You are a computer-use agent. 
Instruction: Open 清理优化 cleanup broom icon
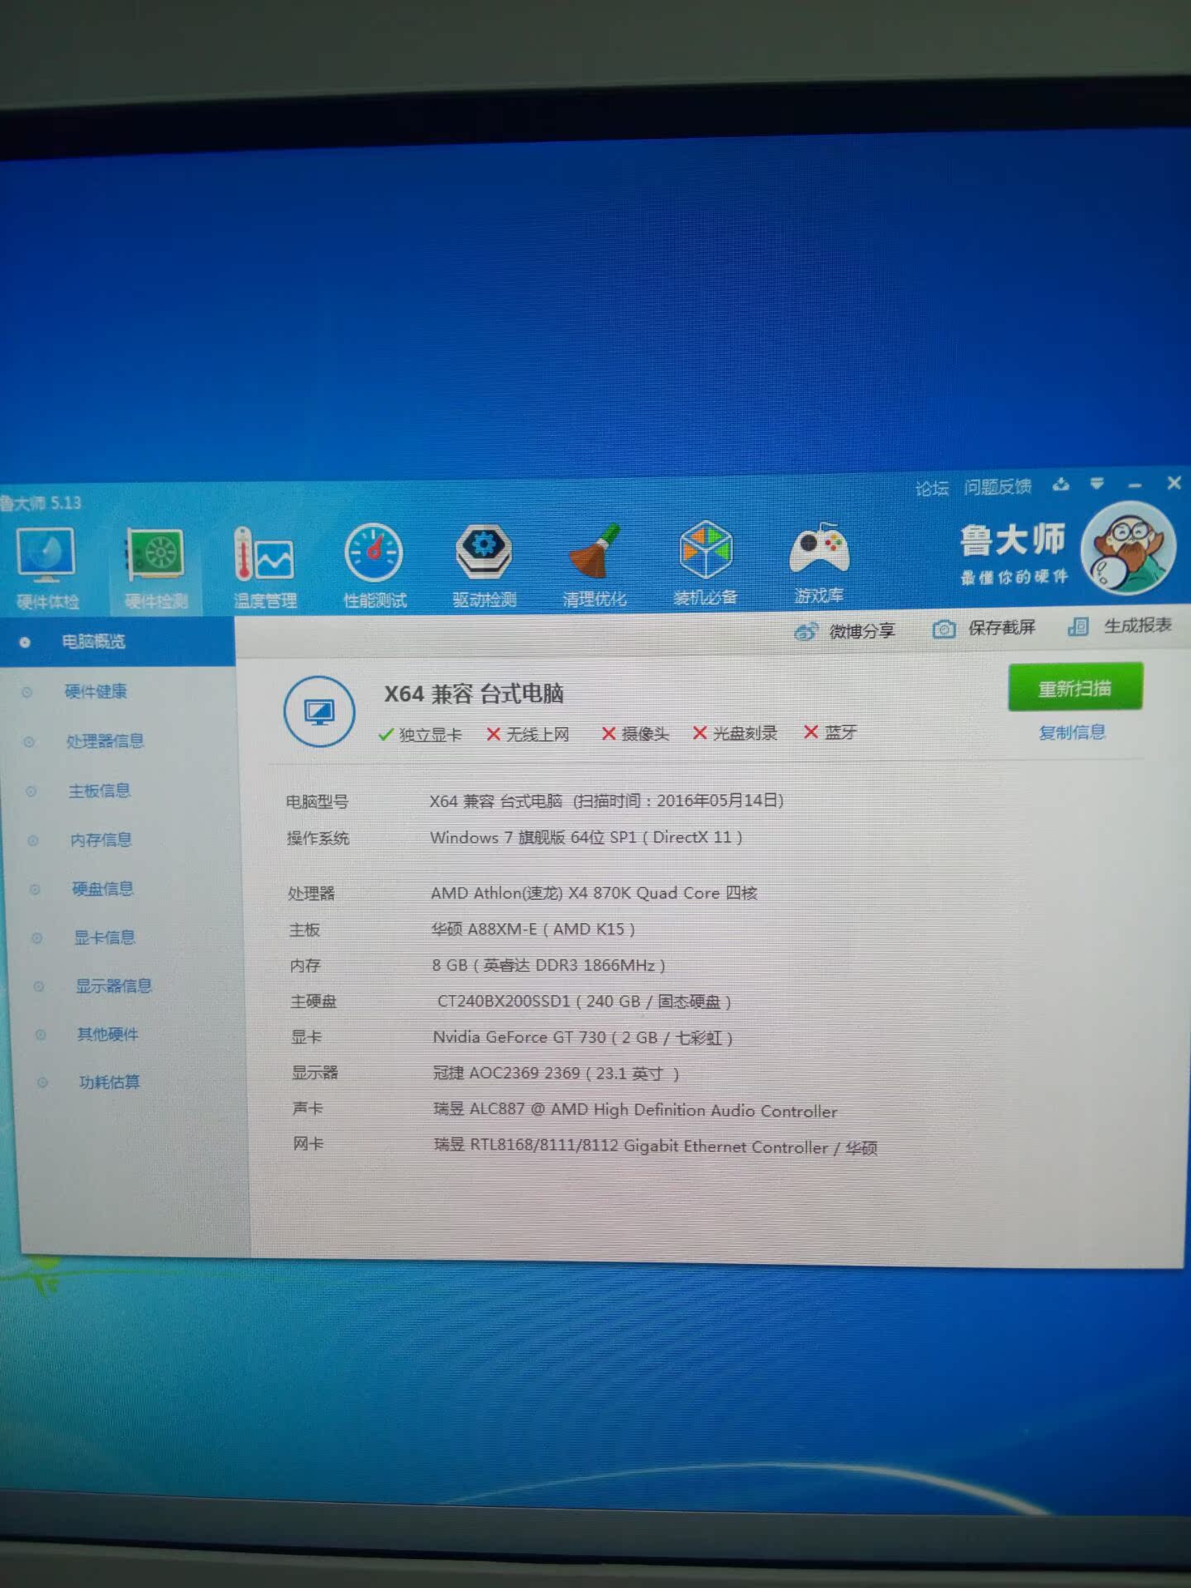pyautogui.click(x=595, y=564)
